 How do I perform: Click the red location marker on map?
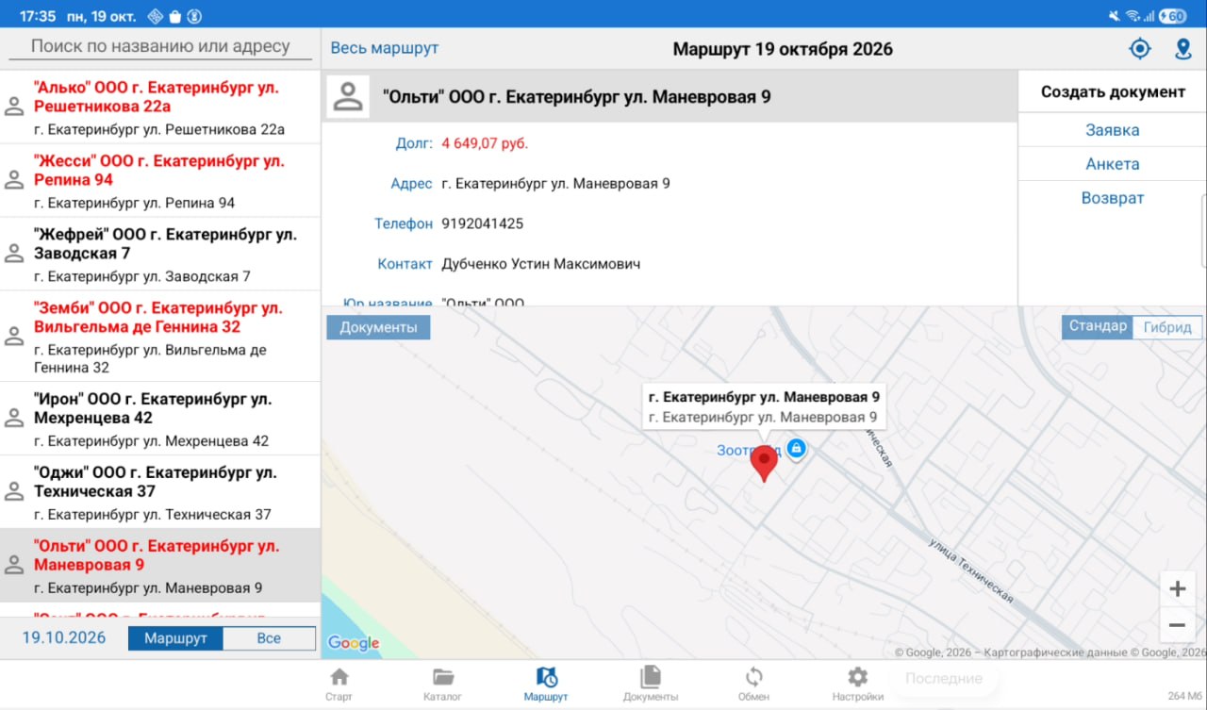764,464
